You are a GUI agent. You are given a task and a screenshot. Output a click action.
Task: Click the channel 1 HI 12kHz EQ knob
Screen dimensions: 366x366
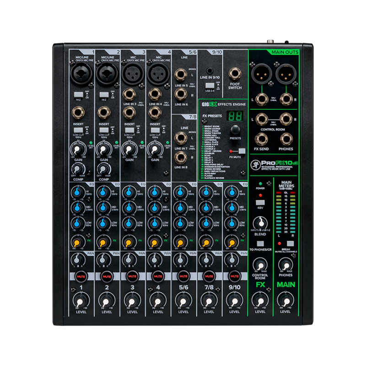click(x=77, y=192)
